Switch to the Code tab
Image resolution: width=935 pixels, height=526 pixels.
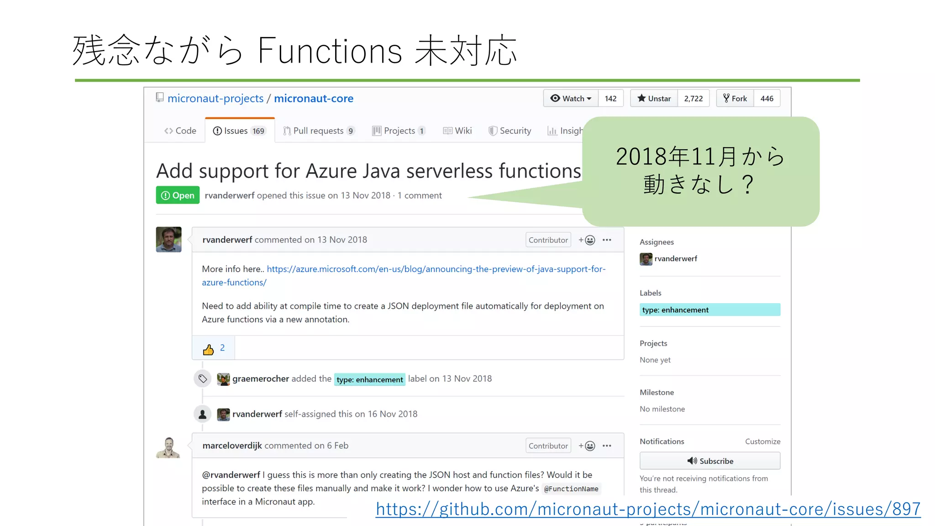click(180, 131)
